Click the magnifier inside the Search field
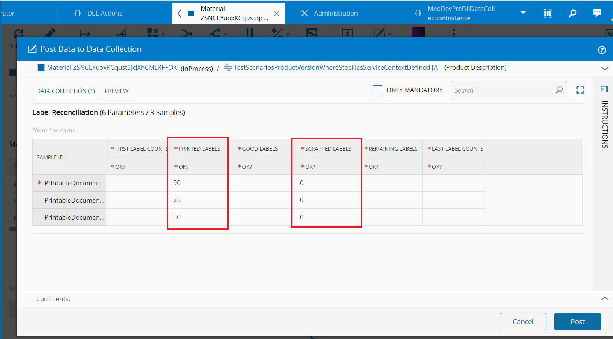This screenshot has height=339, width=613. click(x=559, y=90)
